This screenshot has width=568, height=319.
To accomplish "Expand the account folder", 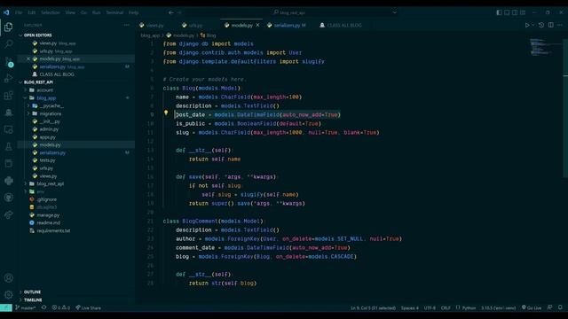I will click(45, 90).
